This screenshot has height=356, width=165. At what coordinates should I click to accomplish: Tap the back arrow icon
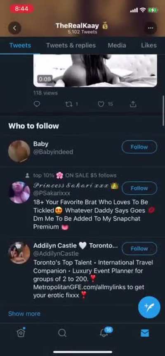(15, 28)
